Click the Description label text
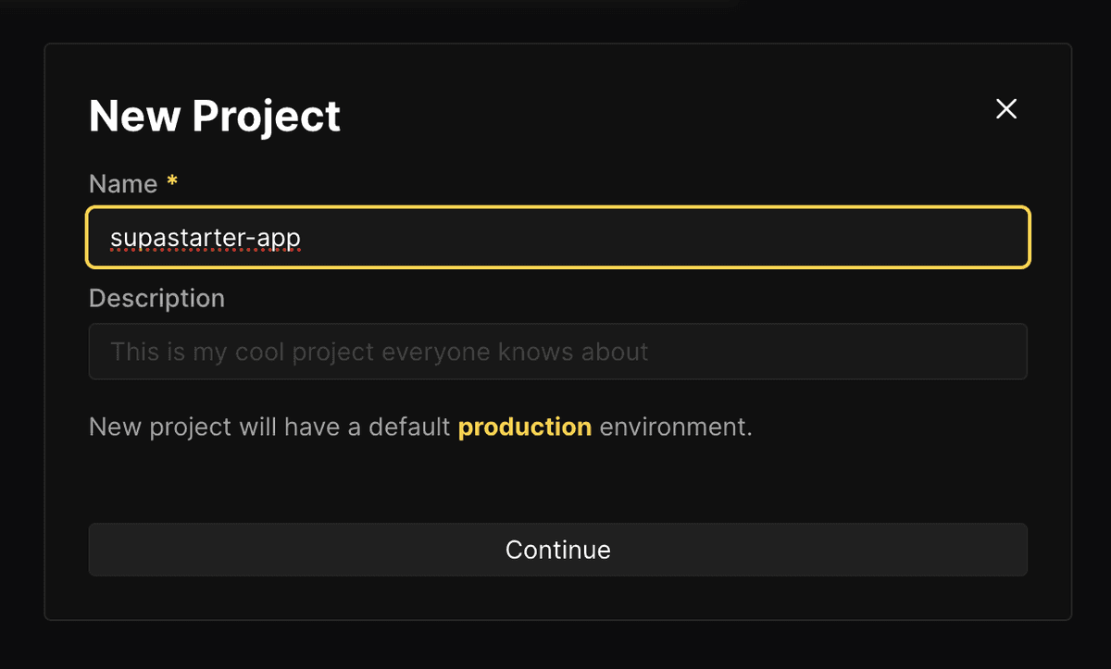The width and height of the screenshot is (1111, 669). click(x=156, y=299)
